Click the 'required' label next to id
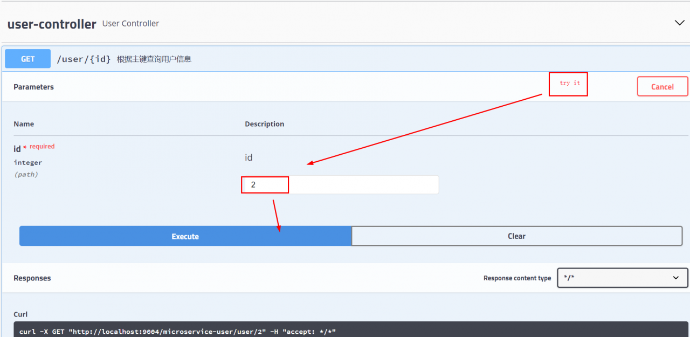 pyautogui.click(x=42, y=146)
